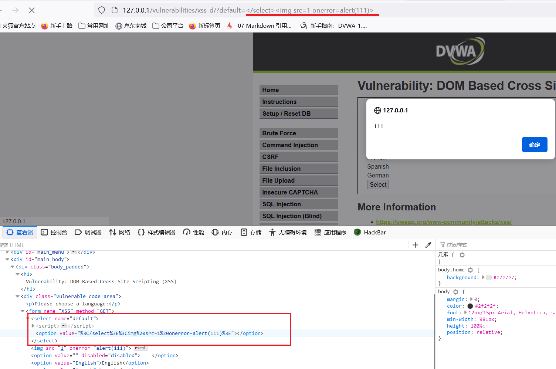Screen dimensions: 556x369
Task: Click the plus icon to create new node
Action: (x=415, y=245)
